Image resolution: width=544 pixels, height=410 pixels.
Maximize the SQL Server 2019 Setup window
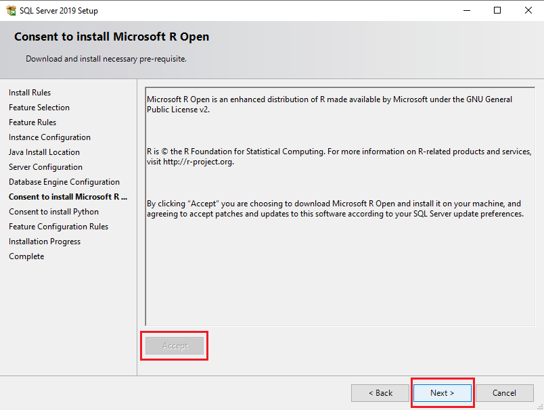497,10
